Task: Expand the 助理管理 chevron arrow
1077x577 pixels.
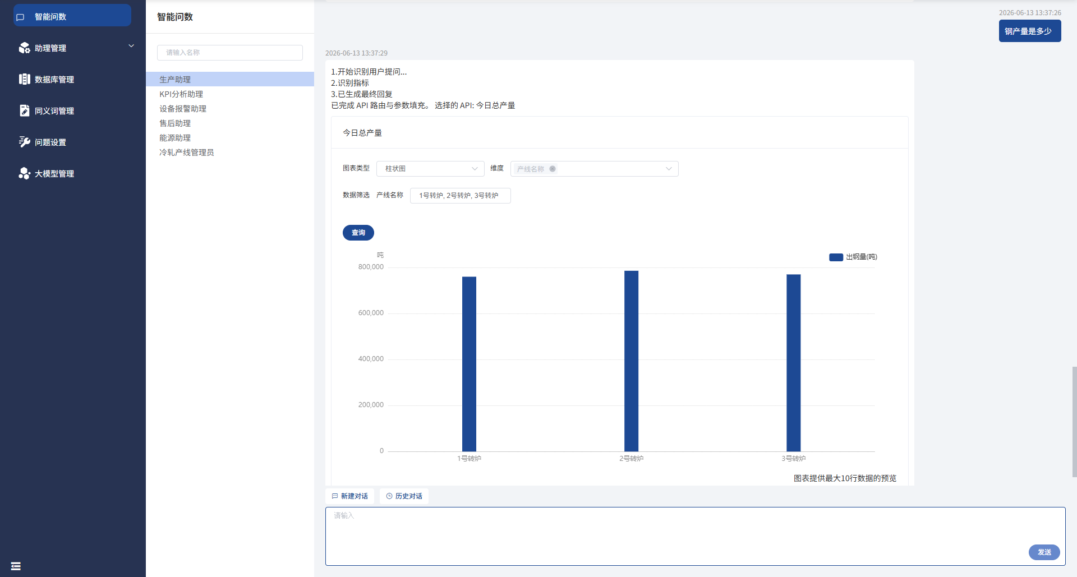Action: pyautogui.click(x=131, y=46)
